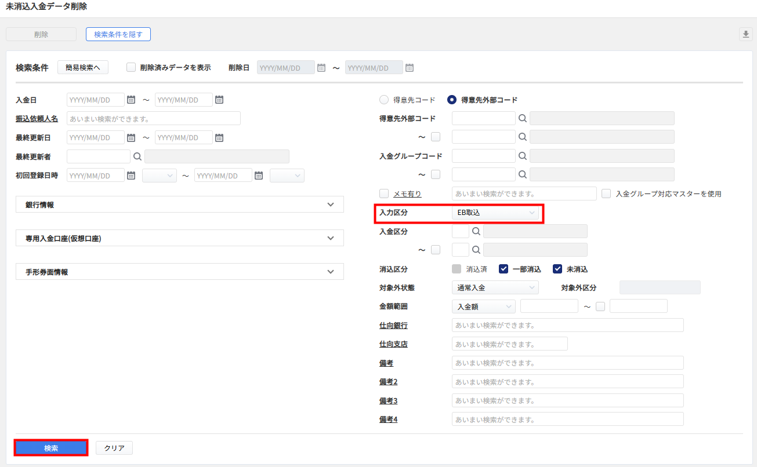Open the 対象外状態 dropdown showing 通常入金
This screenshot has height=467, width=757.
click(x=495, y=287)
